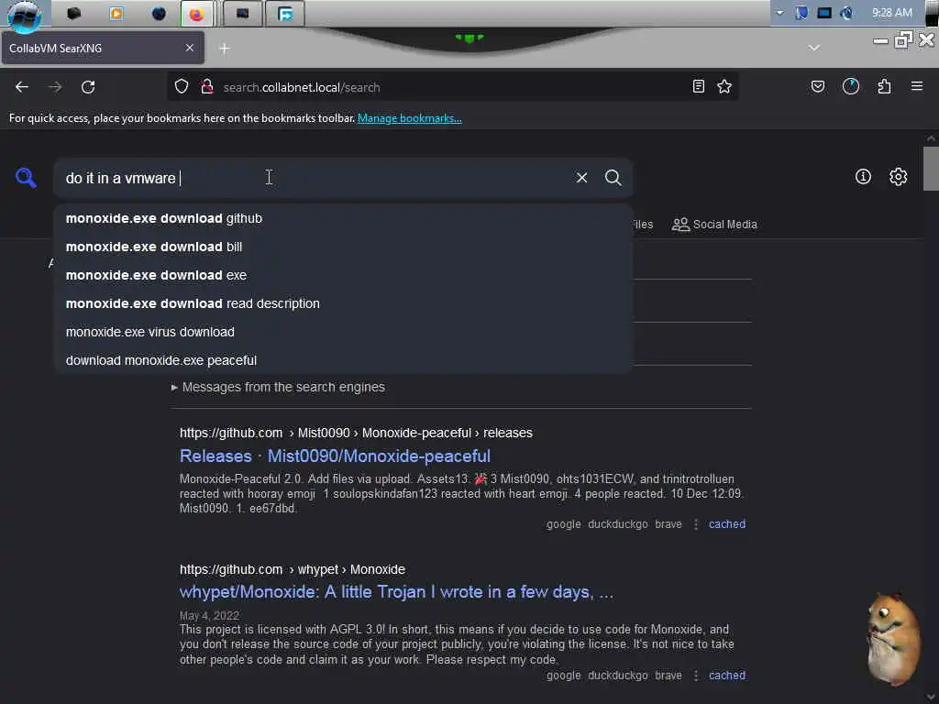Submit search with the magnifier button
Viewport: 939px width, 704px height.
tap(613, 178)
